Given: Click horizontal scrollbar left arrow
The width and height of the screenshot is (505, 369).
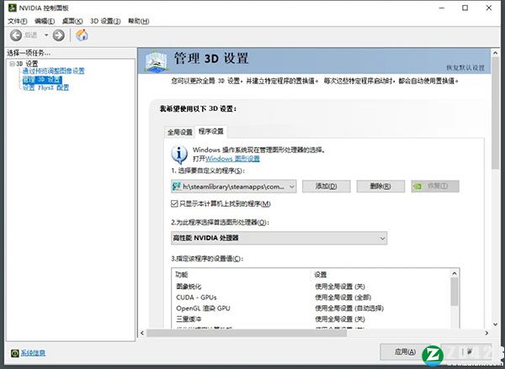Looking at the screenshot, I should click(x=142, y=333).
